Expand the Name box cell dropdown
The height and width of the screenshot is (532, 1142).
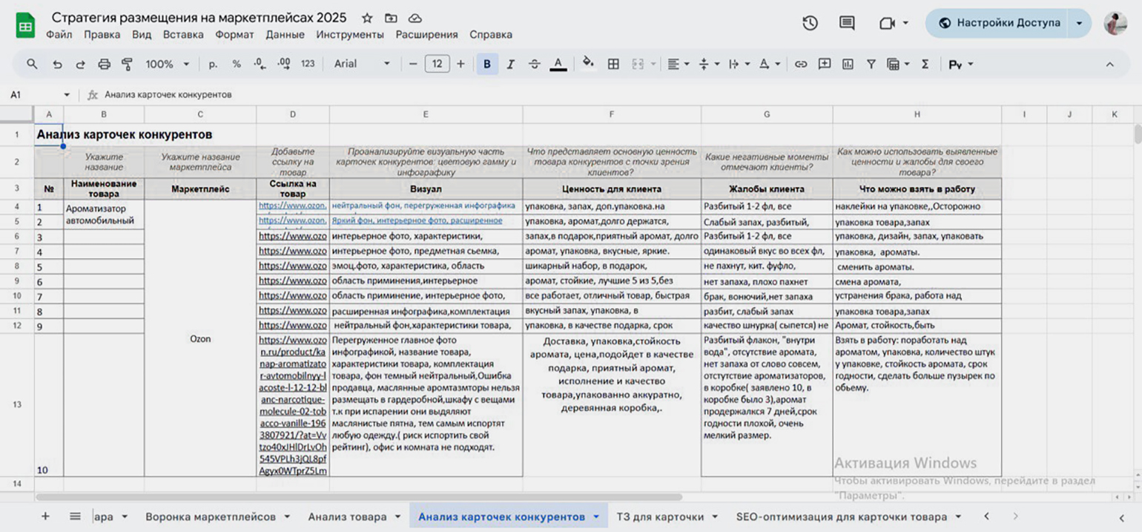[67, 95]
